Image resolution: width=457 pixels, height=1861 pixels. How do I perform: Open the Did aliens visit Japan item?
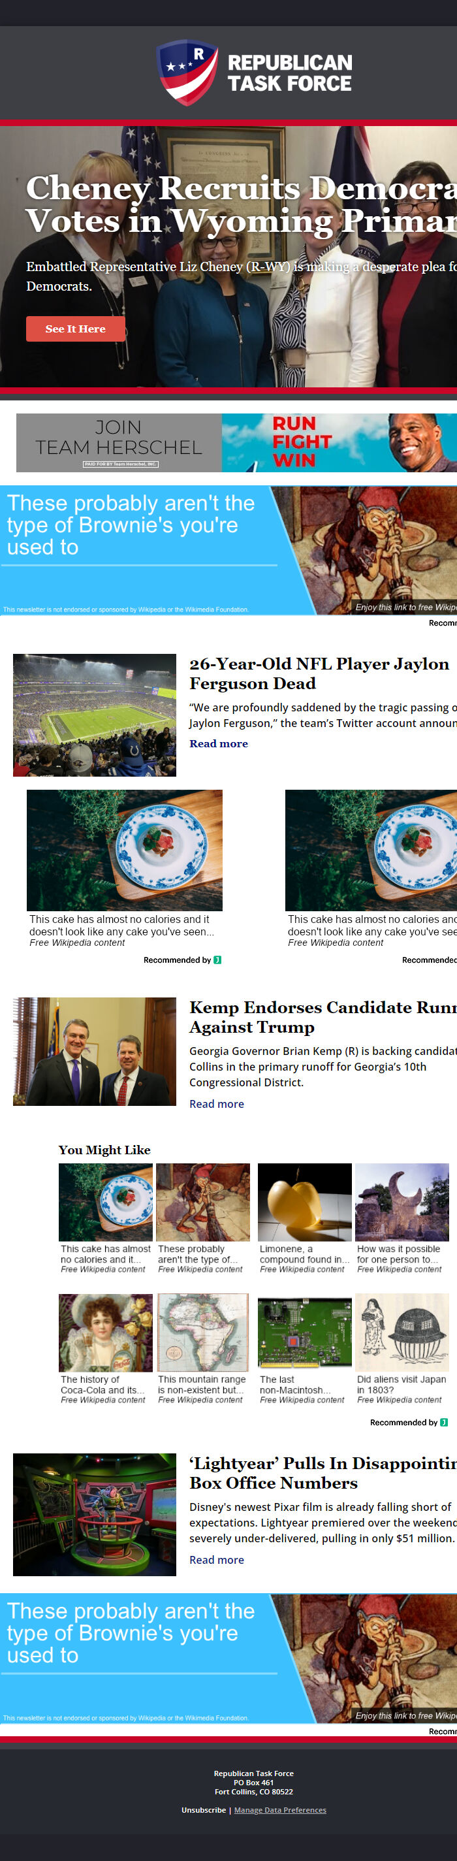click(x=402, y=1332)
